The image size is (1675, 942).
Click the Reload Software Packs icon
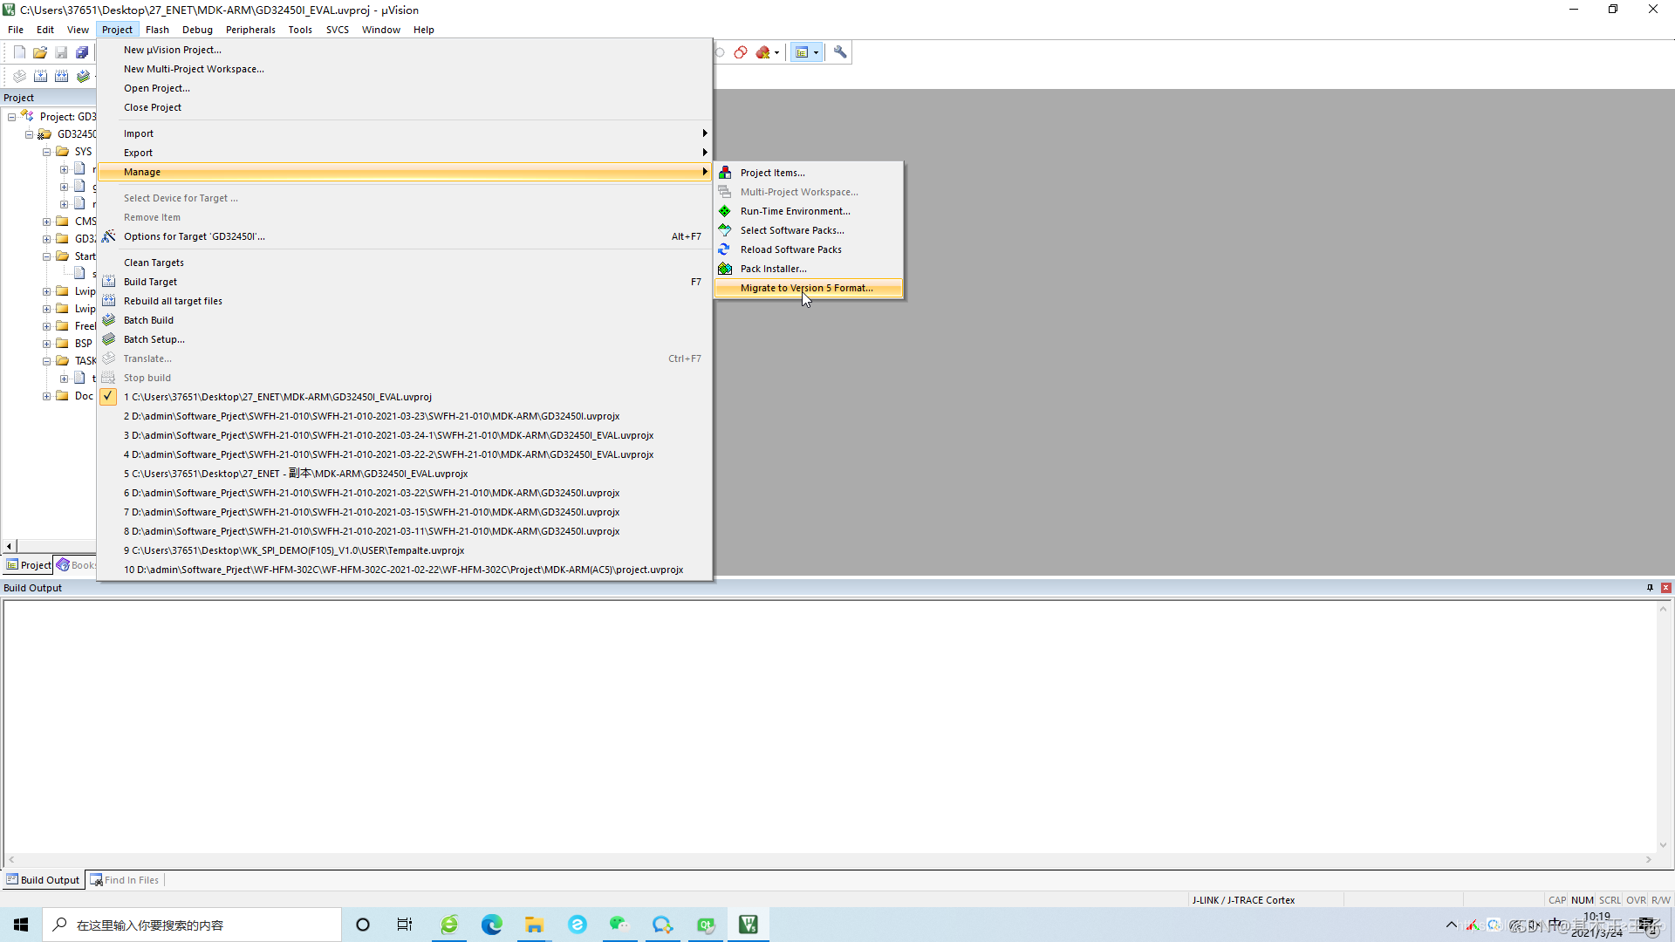[x=725, y=249]
